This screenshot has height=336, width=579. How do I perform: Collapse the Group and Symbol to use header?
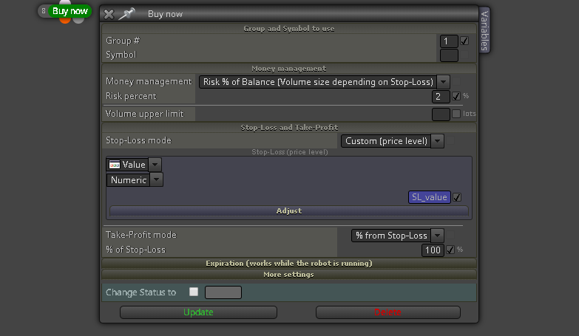click(289, 28)
